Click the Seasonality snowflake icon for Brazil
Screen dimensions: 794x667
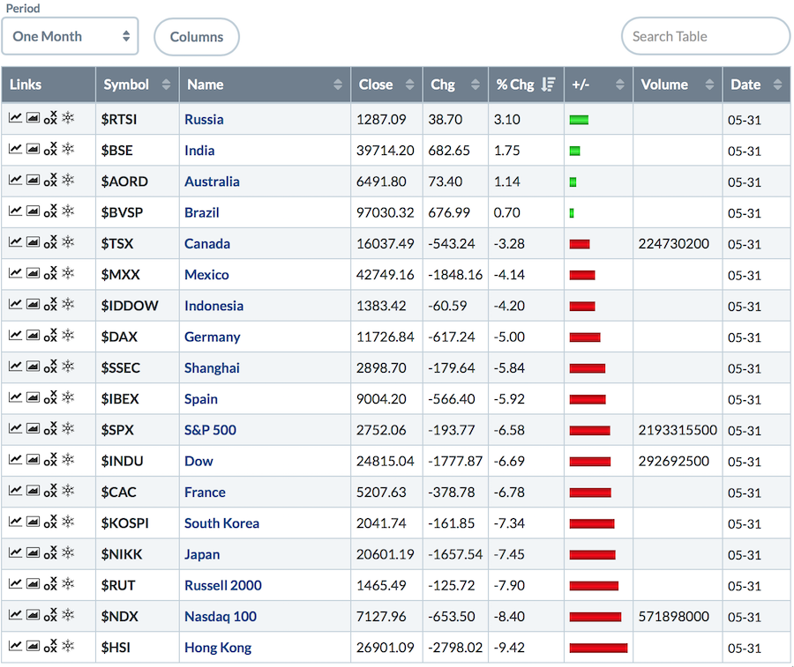[x=68, y=211]
